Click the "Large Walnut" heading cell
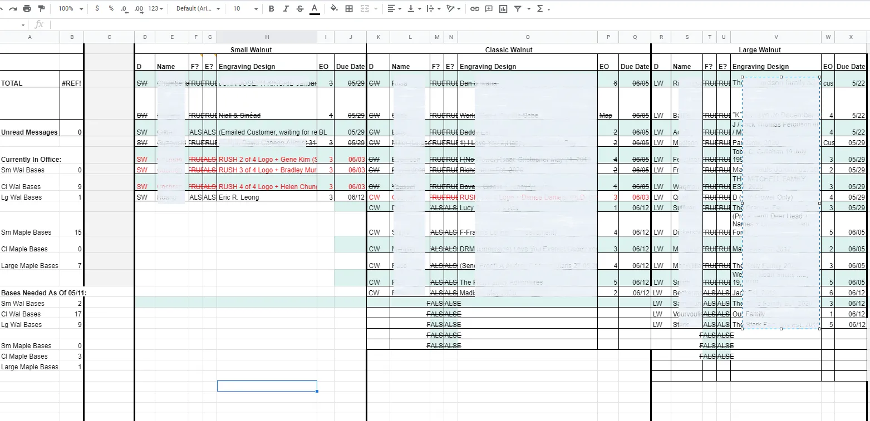 (759, 50)
